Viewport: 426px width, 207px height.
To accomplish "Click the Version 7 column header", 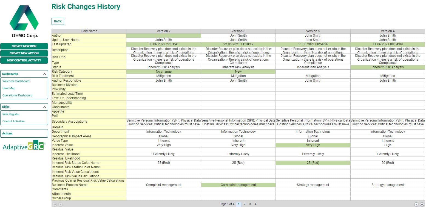I will pos(164,31).
